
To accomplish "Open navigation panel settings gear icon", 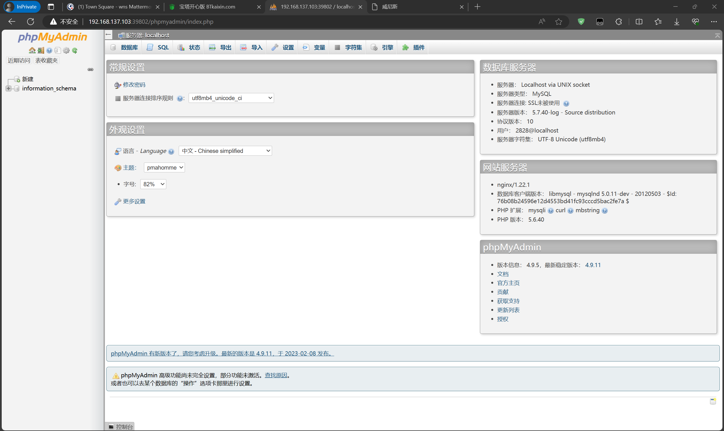I will coord(66,51).
